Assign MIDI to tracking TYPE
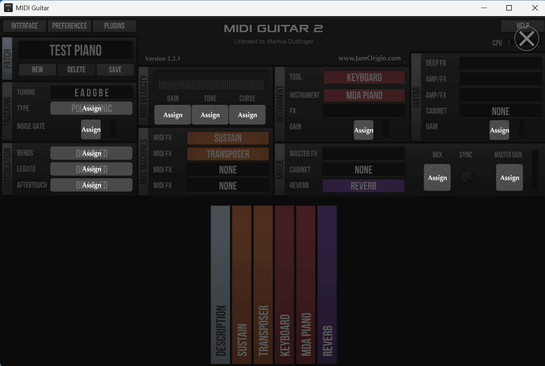 pos(92,108)
